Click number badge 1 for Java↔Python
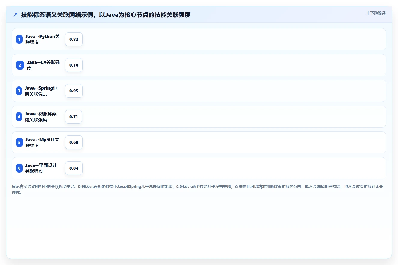 [19, 39]
